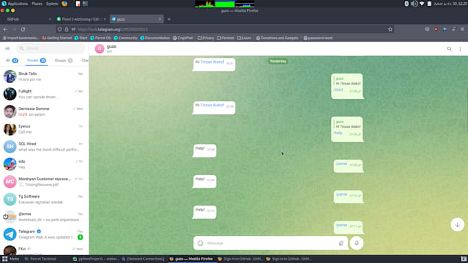The width and height of the screenshot is (468, 263).
Task: Click the /start command link in the message
Action: coord(338,90)
